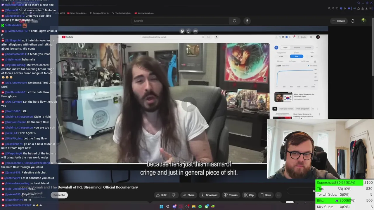Open the easy setup menu icon
374x210 pixels.
click(370, 8)
